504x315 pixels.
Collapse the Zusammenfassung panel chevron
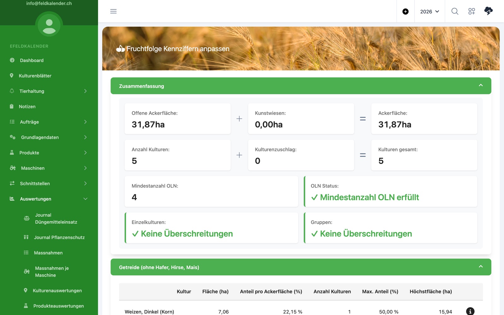pos(481,85)
